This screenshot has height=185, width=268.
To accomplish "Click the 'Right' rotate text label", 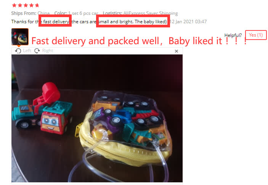I will [x=48, y=51].
